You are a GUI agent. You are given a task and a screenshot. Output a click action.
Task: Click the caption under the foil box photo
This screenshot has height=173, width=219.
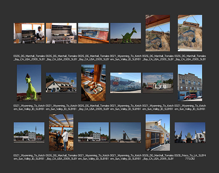(x=93, y=58)
